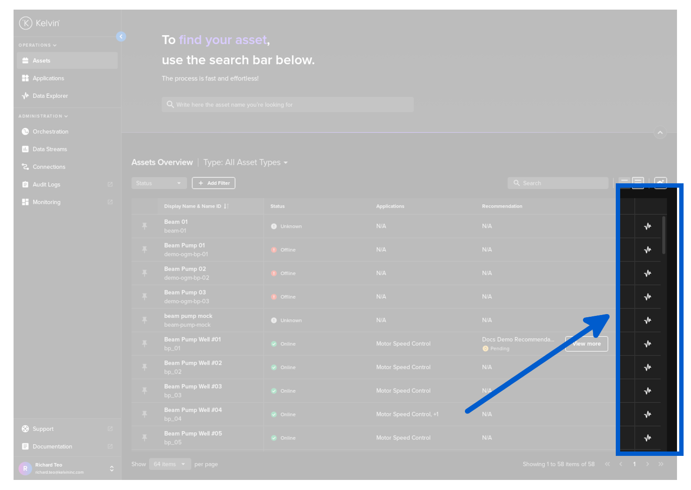The height and width of the screenshot is (490, 691).
Task: Open Data Explorer icon for Beam Pump Well #03
Action: coord(647,391)
